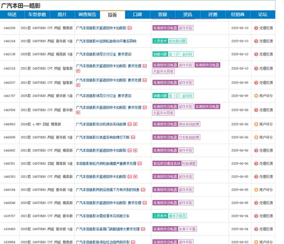The height and width of the screenshot is (244, 284).
Task: Click 人员技术 修出新问题 tag
Action: [170, 41]
